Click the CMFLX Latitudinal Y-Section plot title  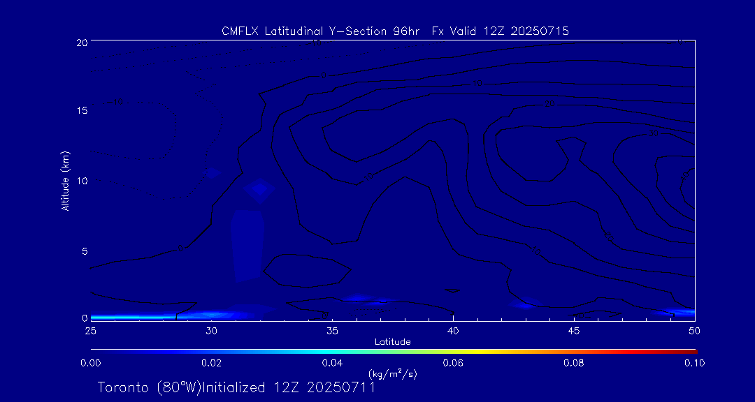point(395,31)
